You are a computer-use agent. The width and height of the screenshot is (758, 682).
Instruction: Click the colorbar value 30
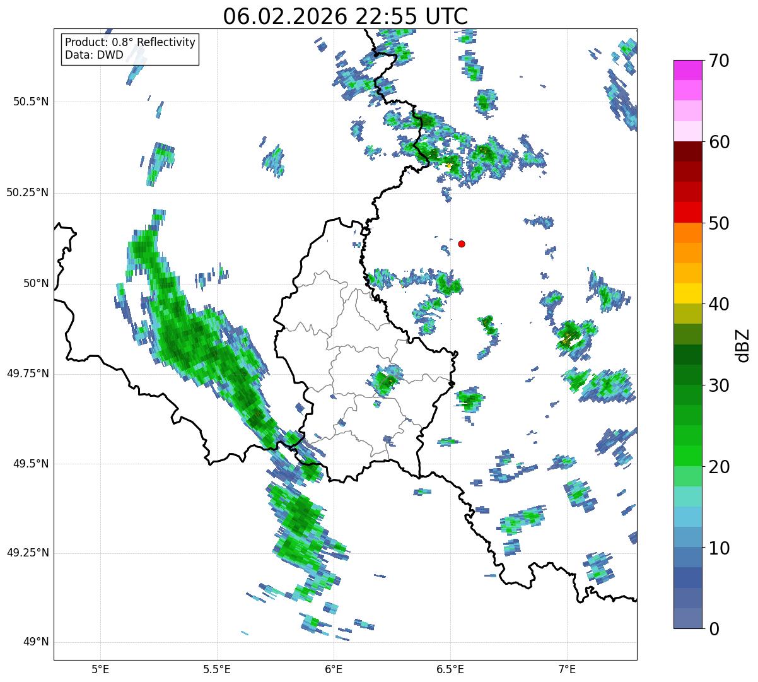(x=719, y=385)
